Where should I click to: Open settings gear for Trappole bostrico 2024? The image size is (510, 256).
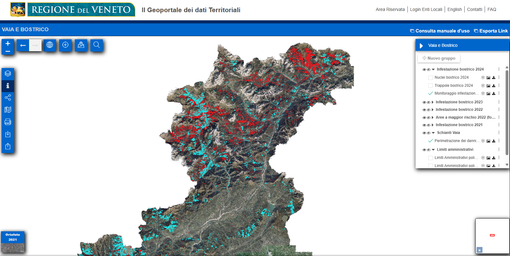pyautogui.click(x=483, y=86)
